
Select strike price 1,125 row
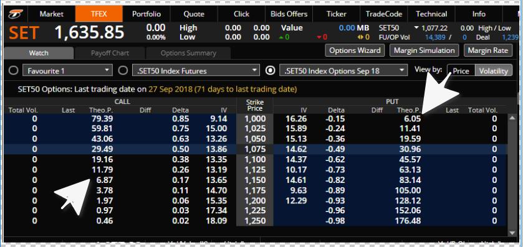click(255, 170)
